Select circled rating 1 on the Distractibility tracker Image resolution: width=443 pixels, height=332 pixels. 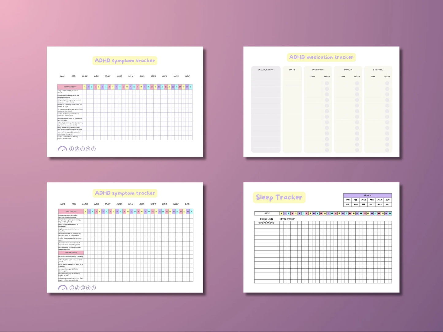[71, 149]
